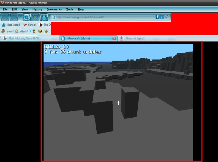Open the Yahoo! bookmark
Image resolution: width=218 pixels, height=162 pixels.
click(29, 25)
